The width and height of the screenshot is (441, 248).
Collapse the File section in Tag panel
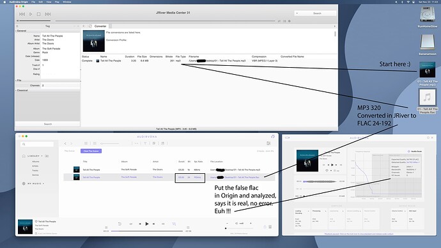point(19,81)
